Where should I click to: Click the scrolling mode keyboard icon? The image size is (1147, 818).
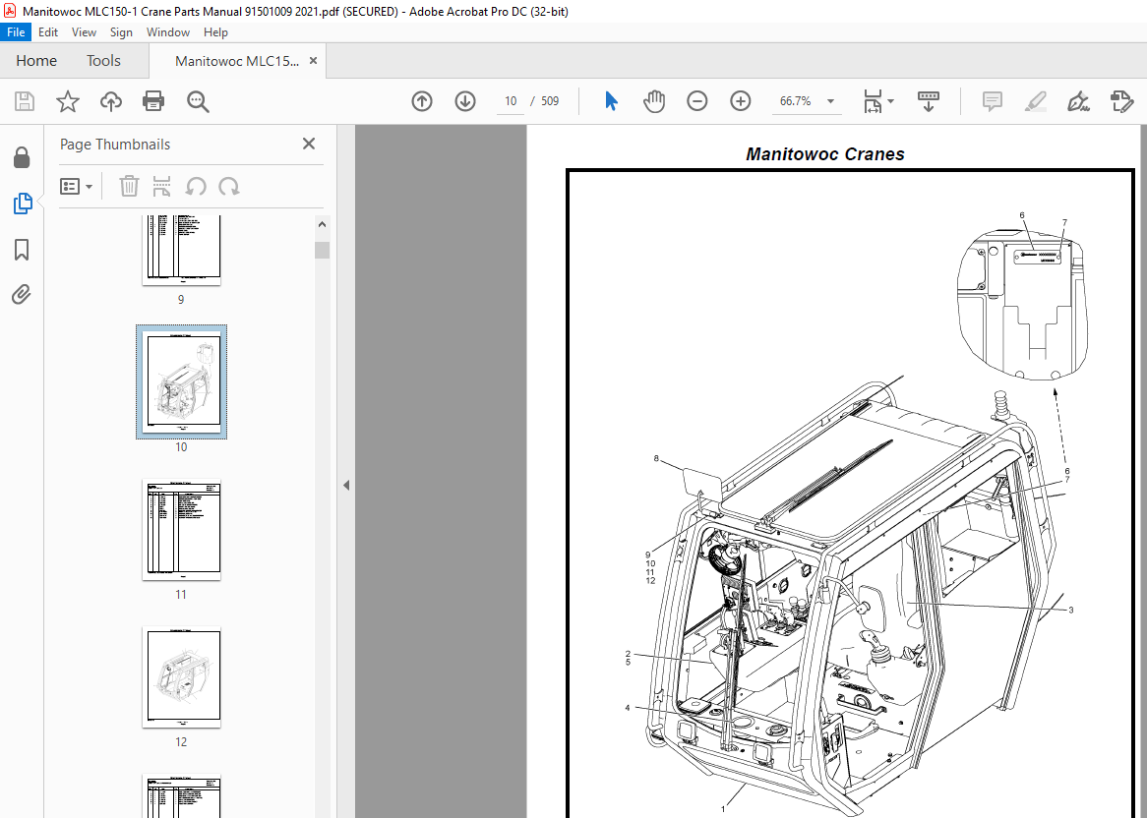[929, 101]
